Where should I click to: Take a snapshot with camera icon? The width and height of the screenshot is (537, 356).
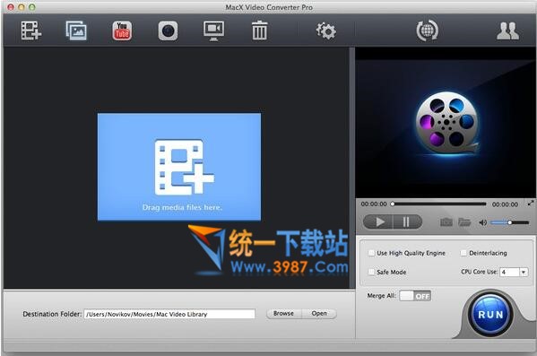[x=446, y=222]
